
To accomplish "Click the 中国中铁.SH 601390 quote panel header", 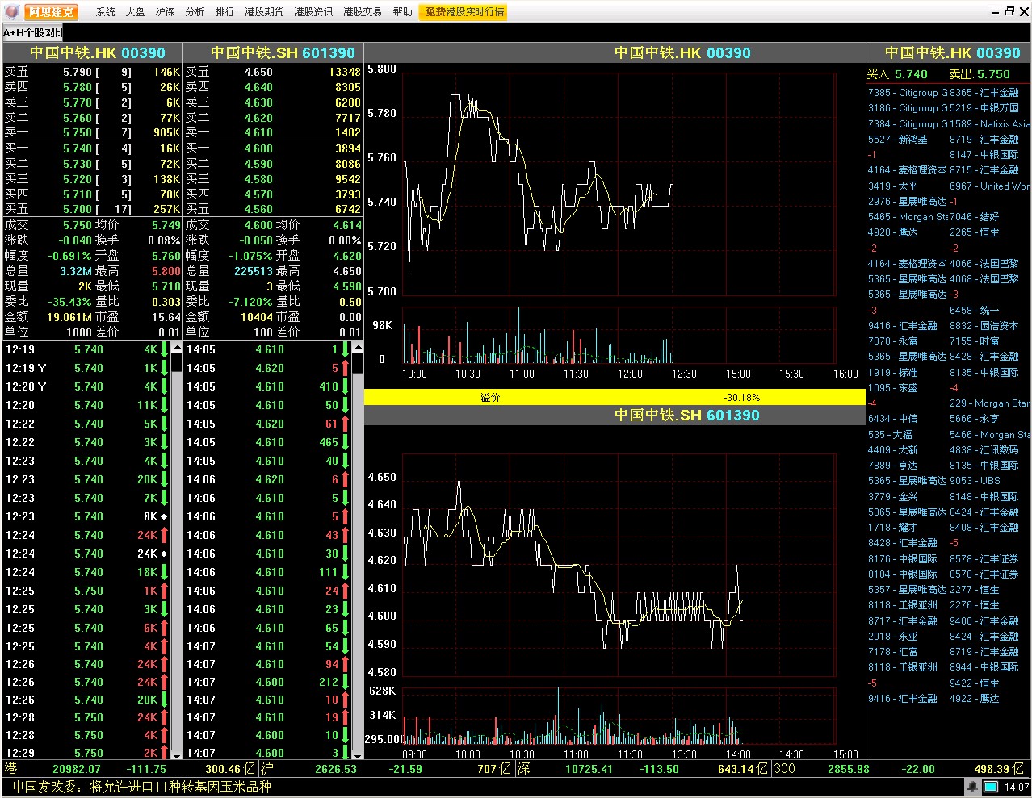I will [274, 53].
